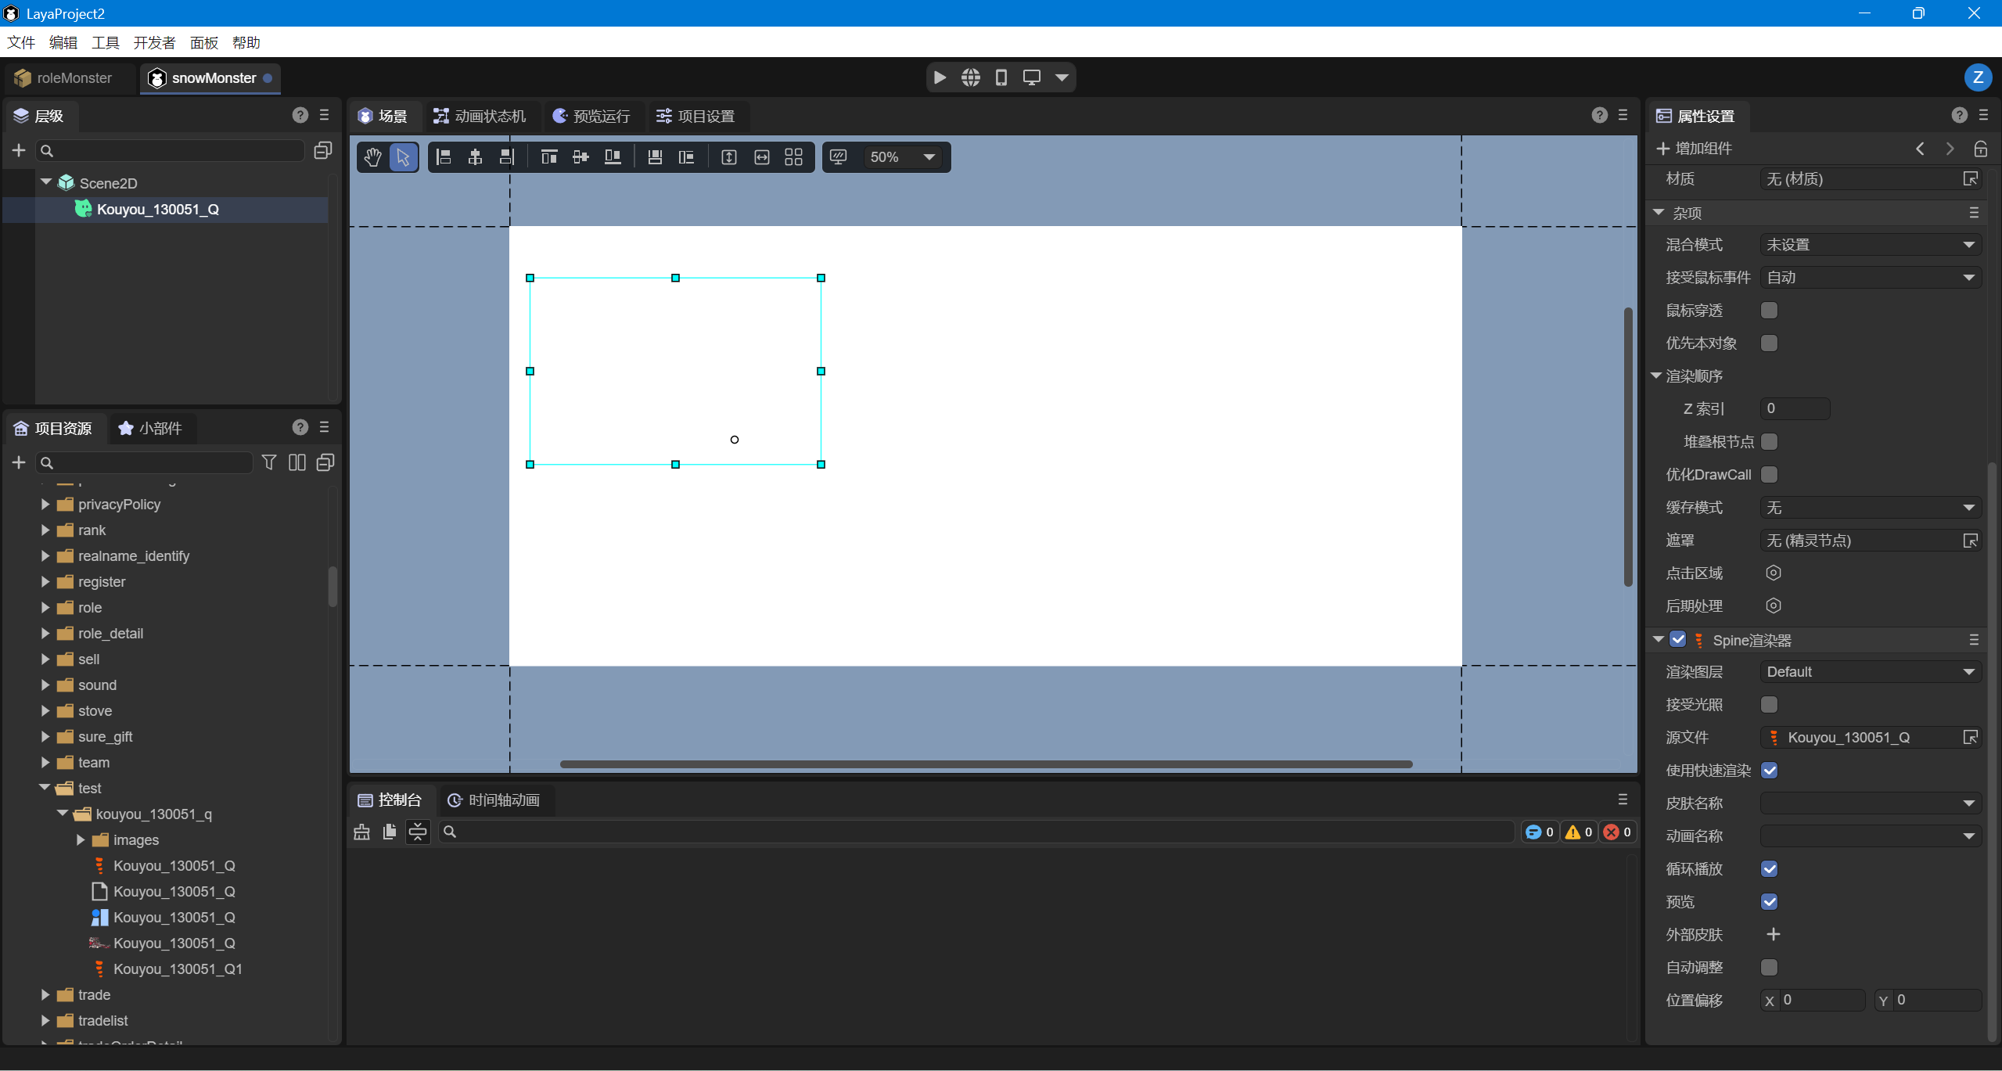Toggle the auto adjust checkbox
Viewport: 2002px width, 1071px height.
(1769, 968)
